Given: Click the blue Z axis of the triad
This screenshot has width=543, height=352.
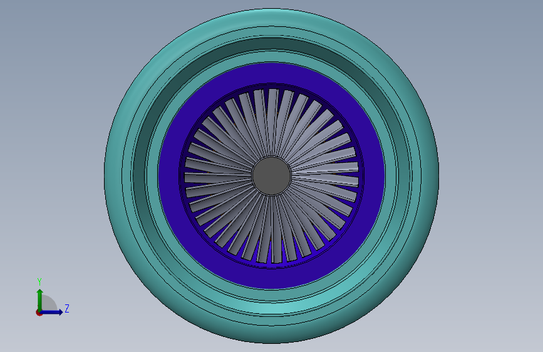Looking at the screenshot, I should (x=52, y=312).
